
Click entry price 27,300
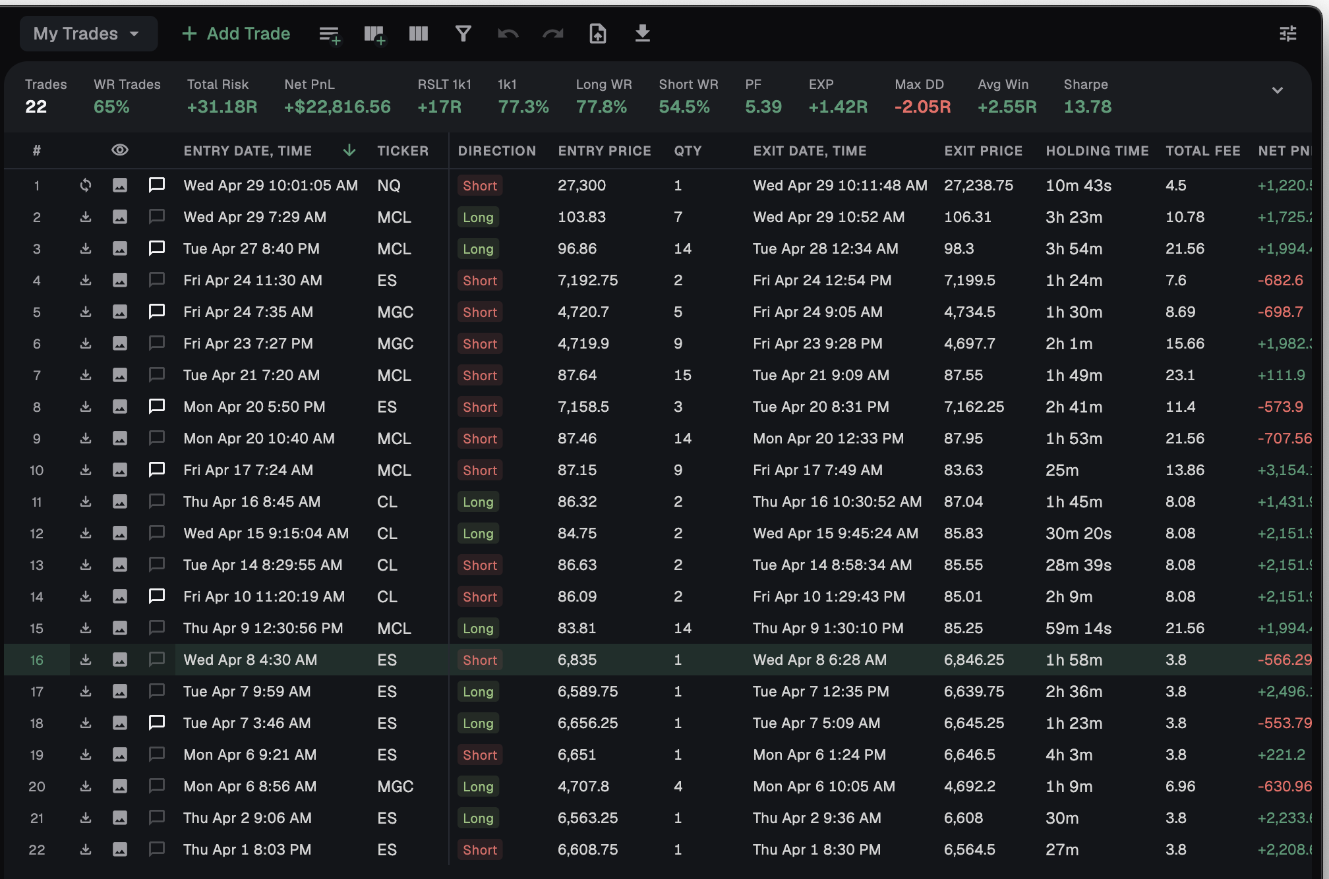(x=581, y=185)
